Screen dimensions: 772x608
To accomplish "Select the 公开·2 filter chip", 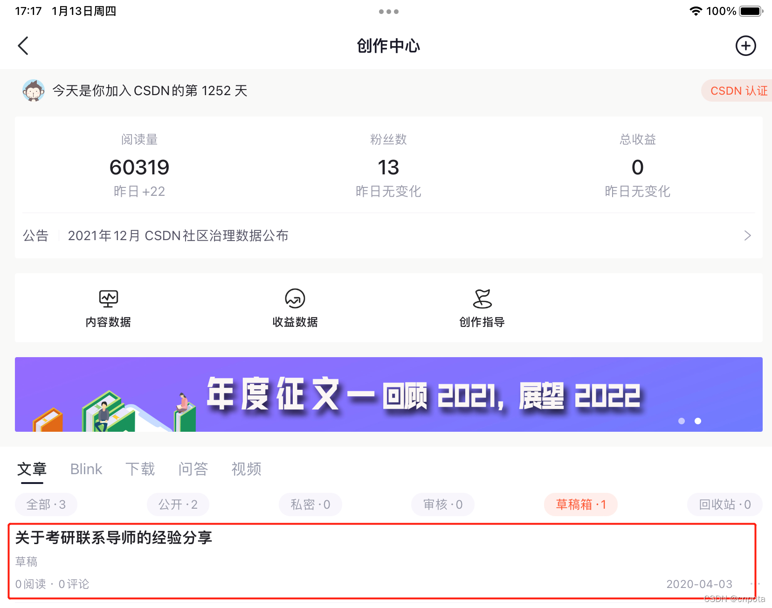I will 178,504.
